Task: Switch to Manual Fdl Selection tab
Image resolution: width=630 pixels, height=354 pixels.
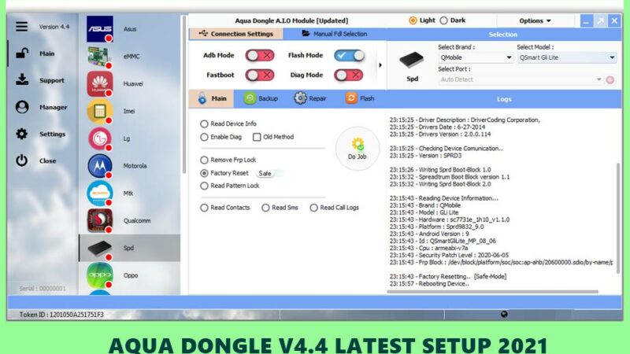Action: [x=334, y=34]
